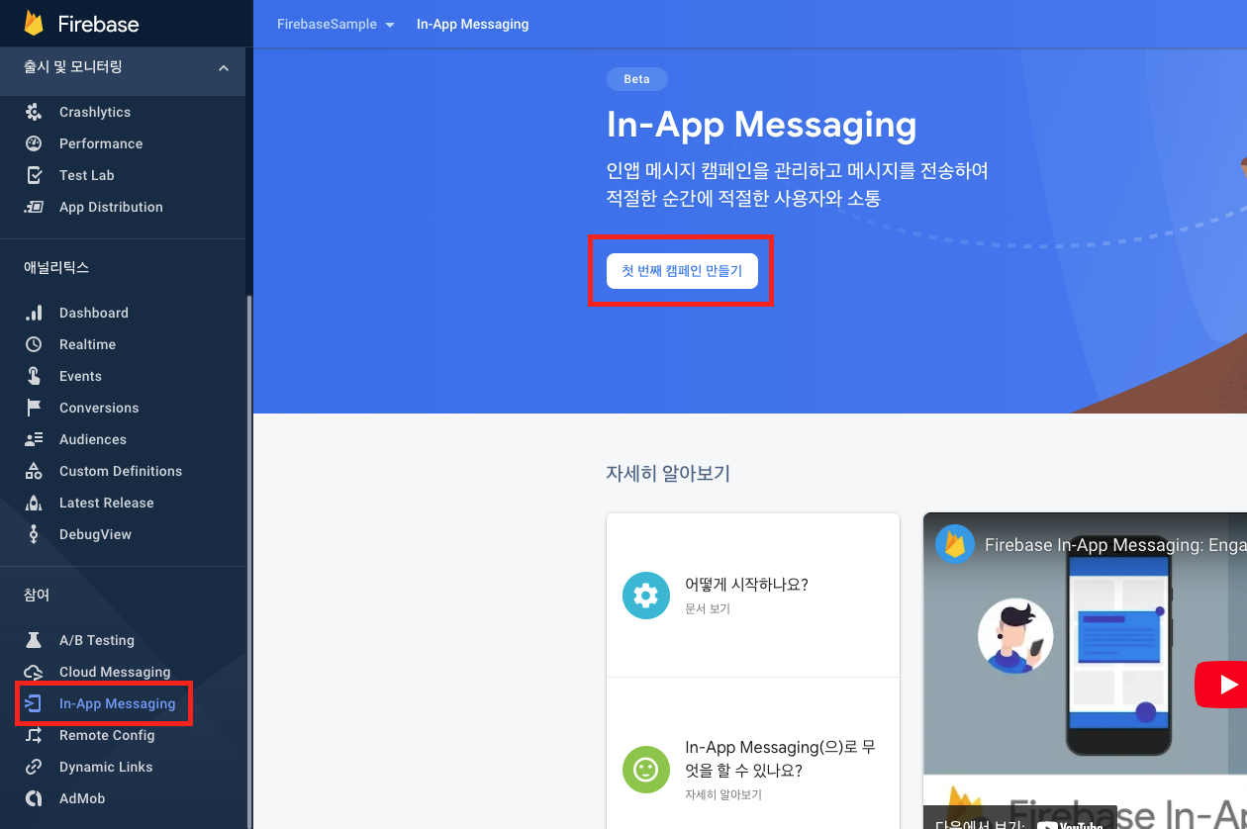Click 자세히 알아보기 under the smiley card

(x=723, y=794)
